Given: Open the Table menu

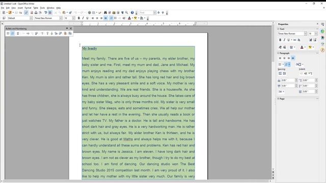Looking at the screenshot, I should [36, 8].
